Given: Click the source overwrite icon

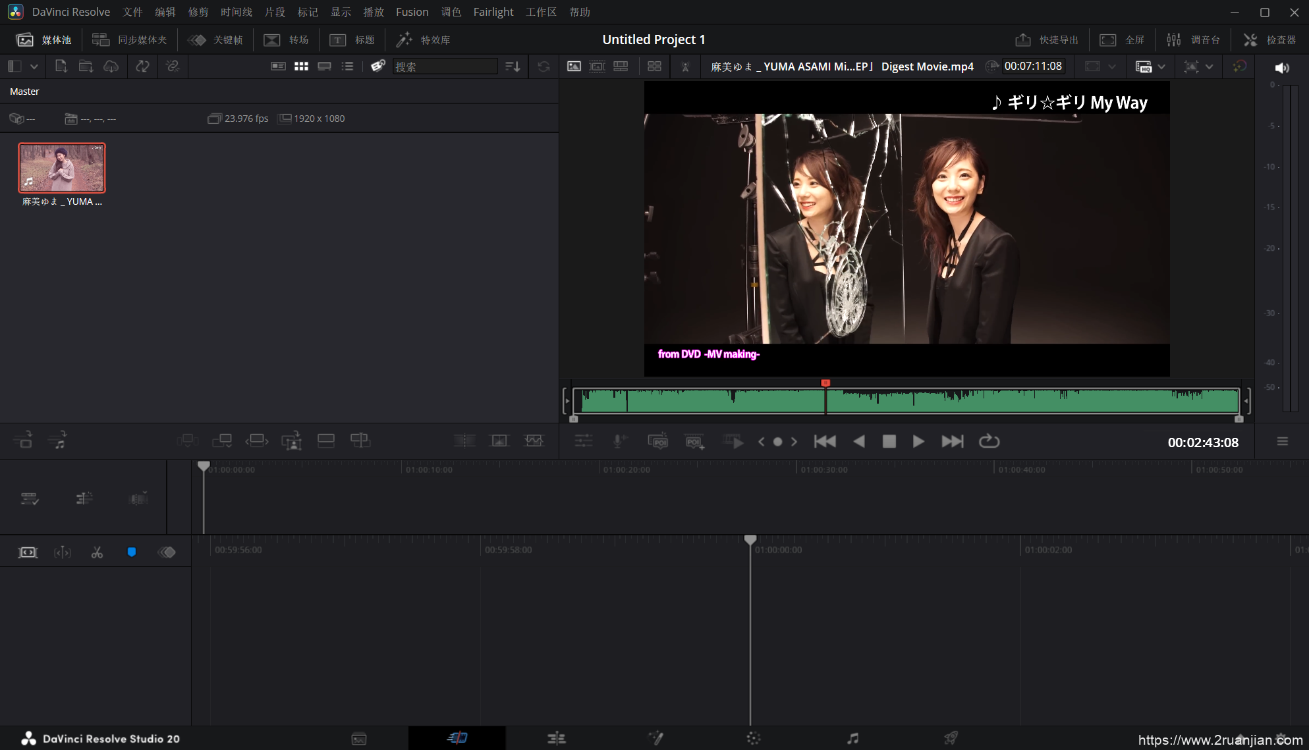Looking at the screenshot, I should coord(360,441).
